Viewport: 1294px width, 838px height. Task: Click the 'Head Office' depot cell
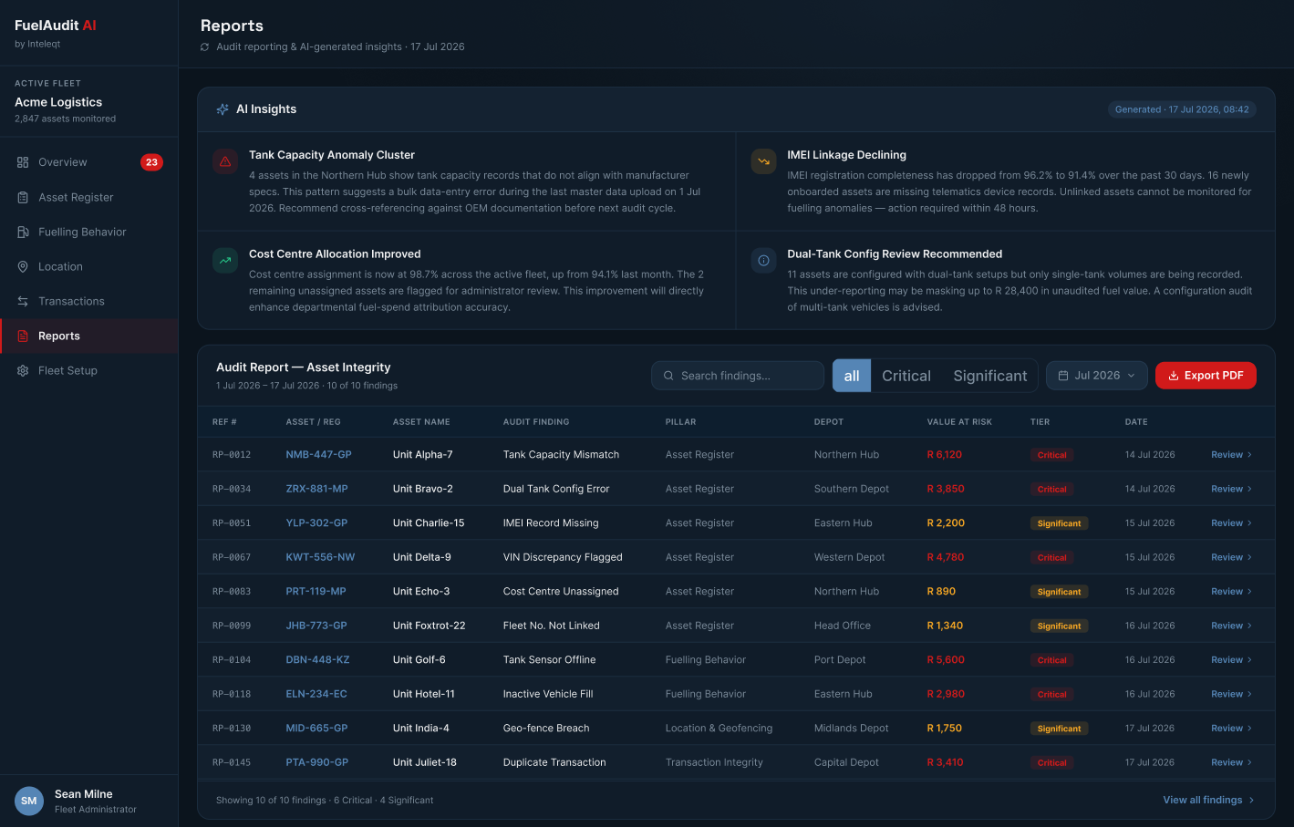(x=843, y=626)
